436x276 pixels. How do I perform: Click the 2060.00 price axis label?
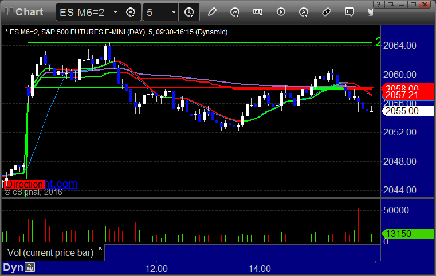click(399, 75)
